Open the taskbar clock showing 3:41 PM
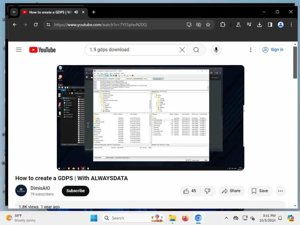This screenshot has width=300, height=225. 267,218
